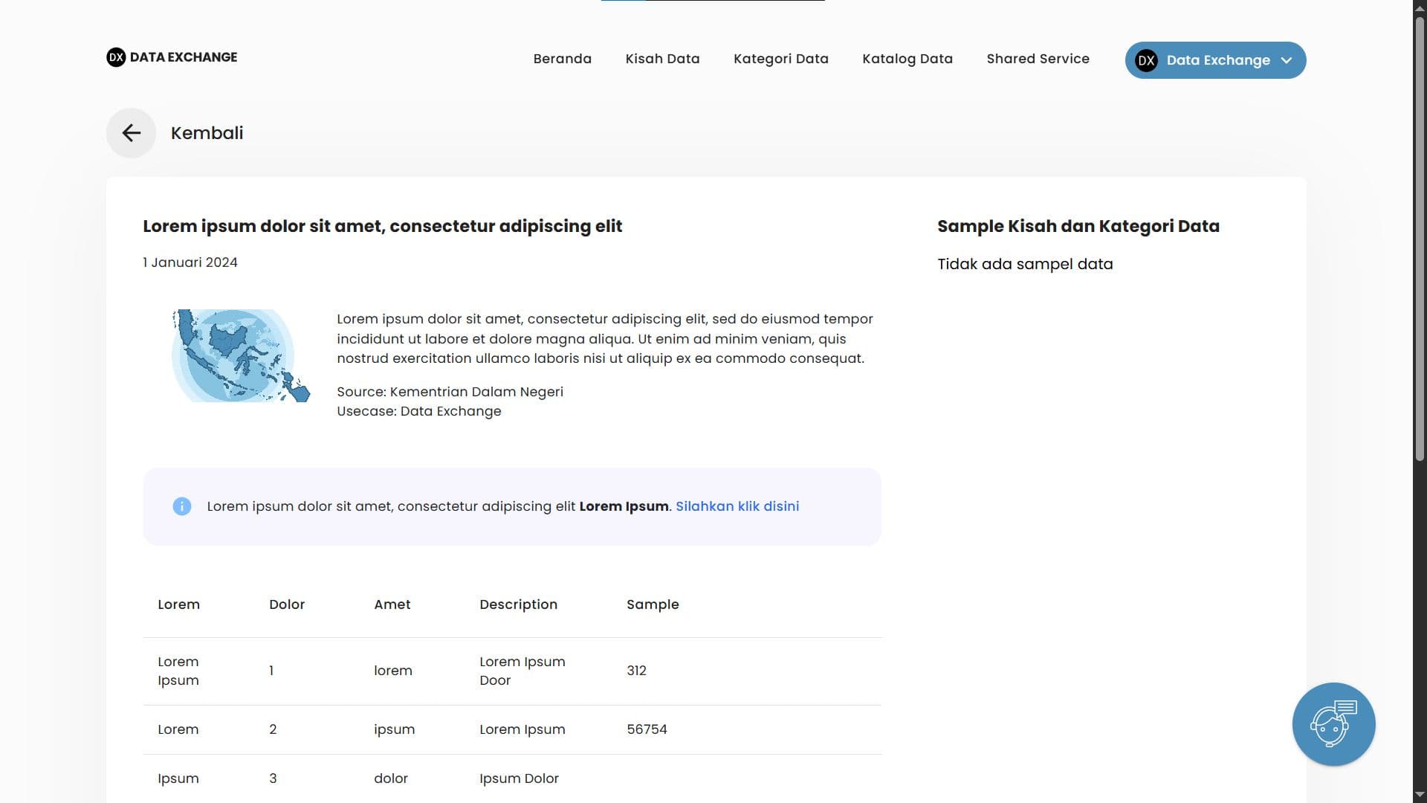Click the first row lorem Amet cell
The image size is (1427, 803).
pos(392,671)
